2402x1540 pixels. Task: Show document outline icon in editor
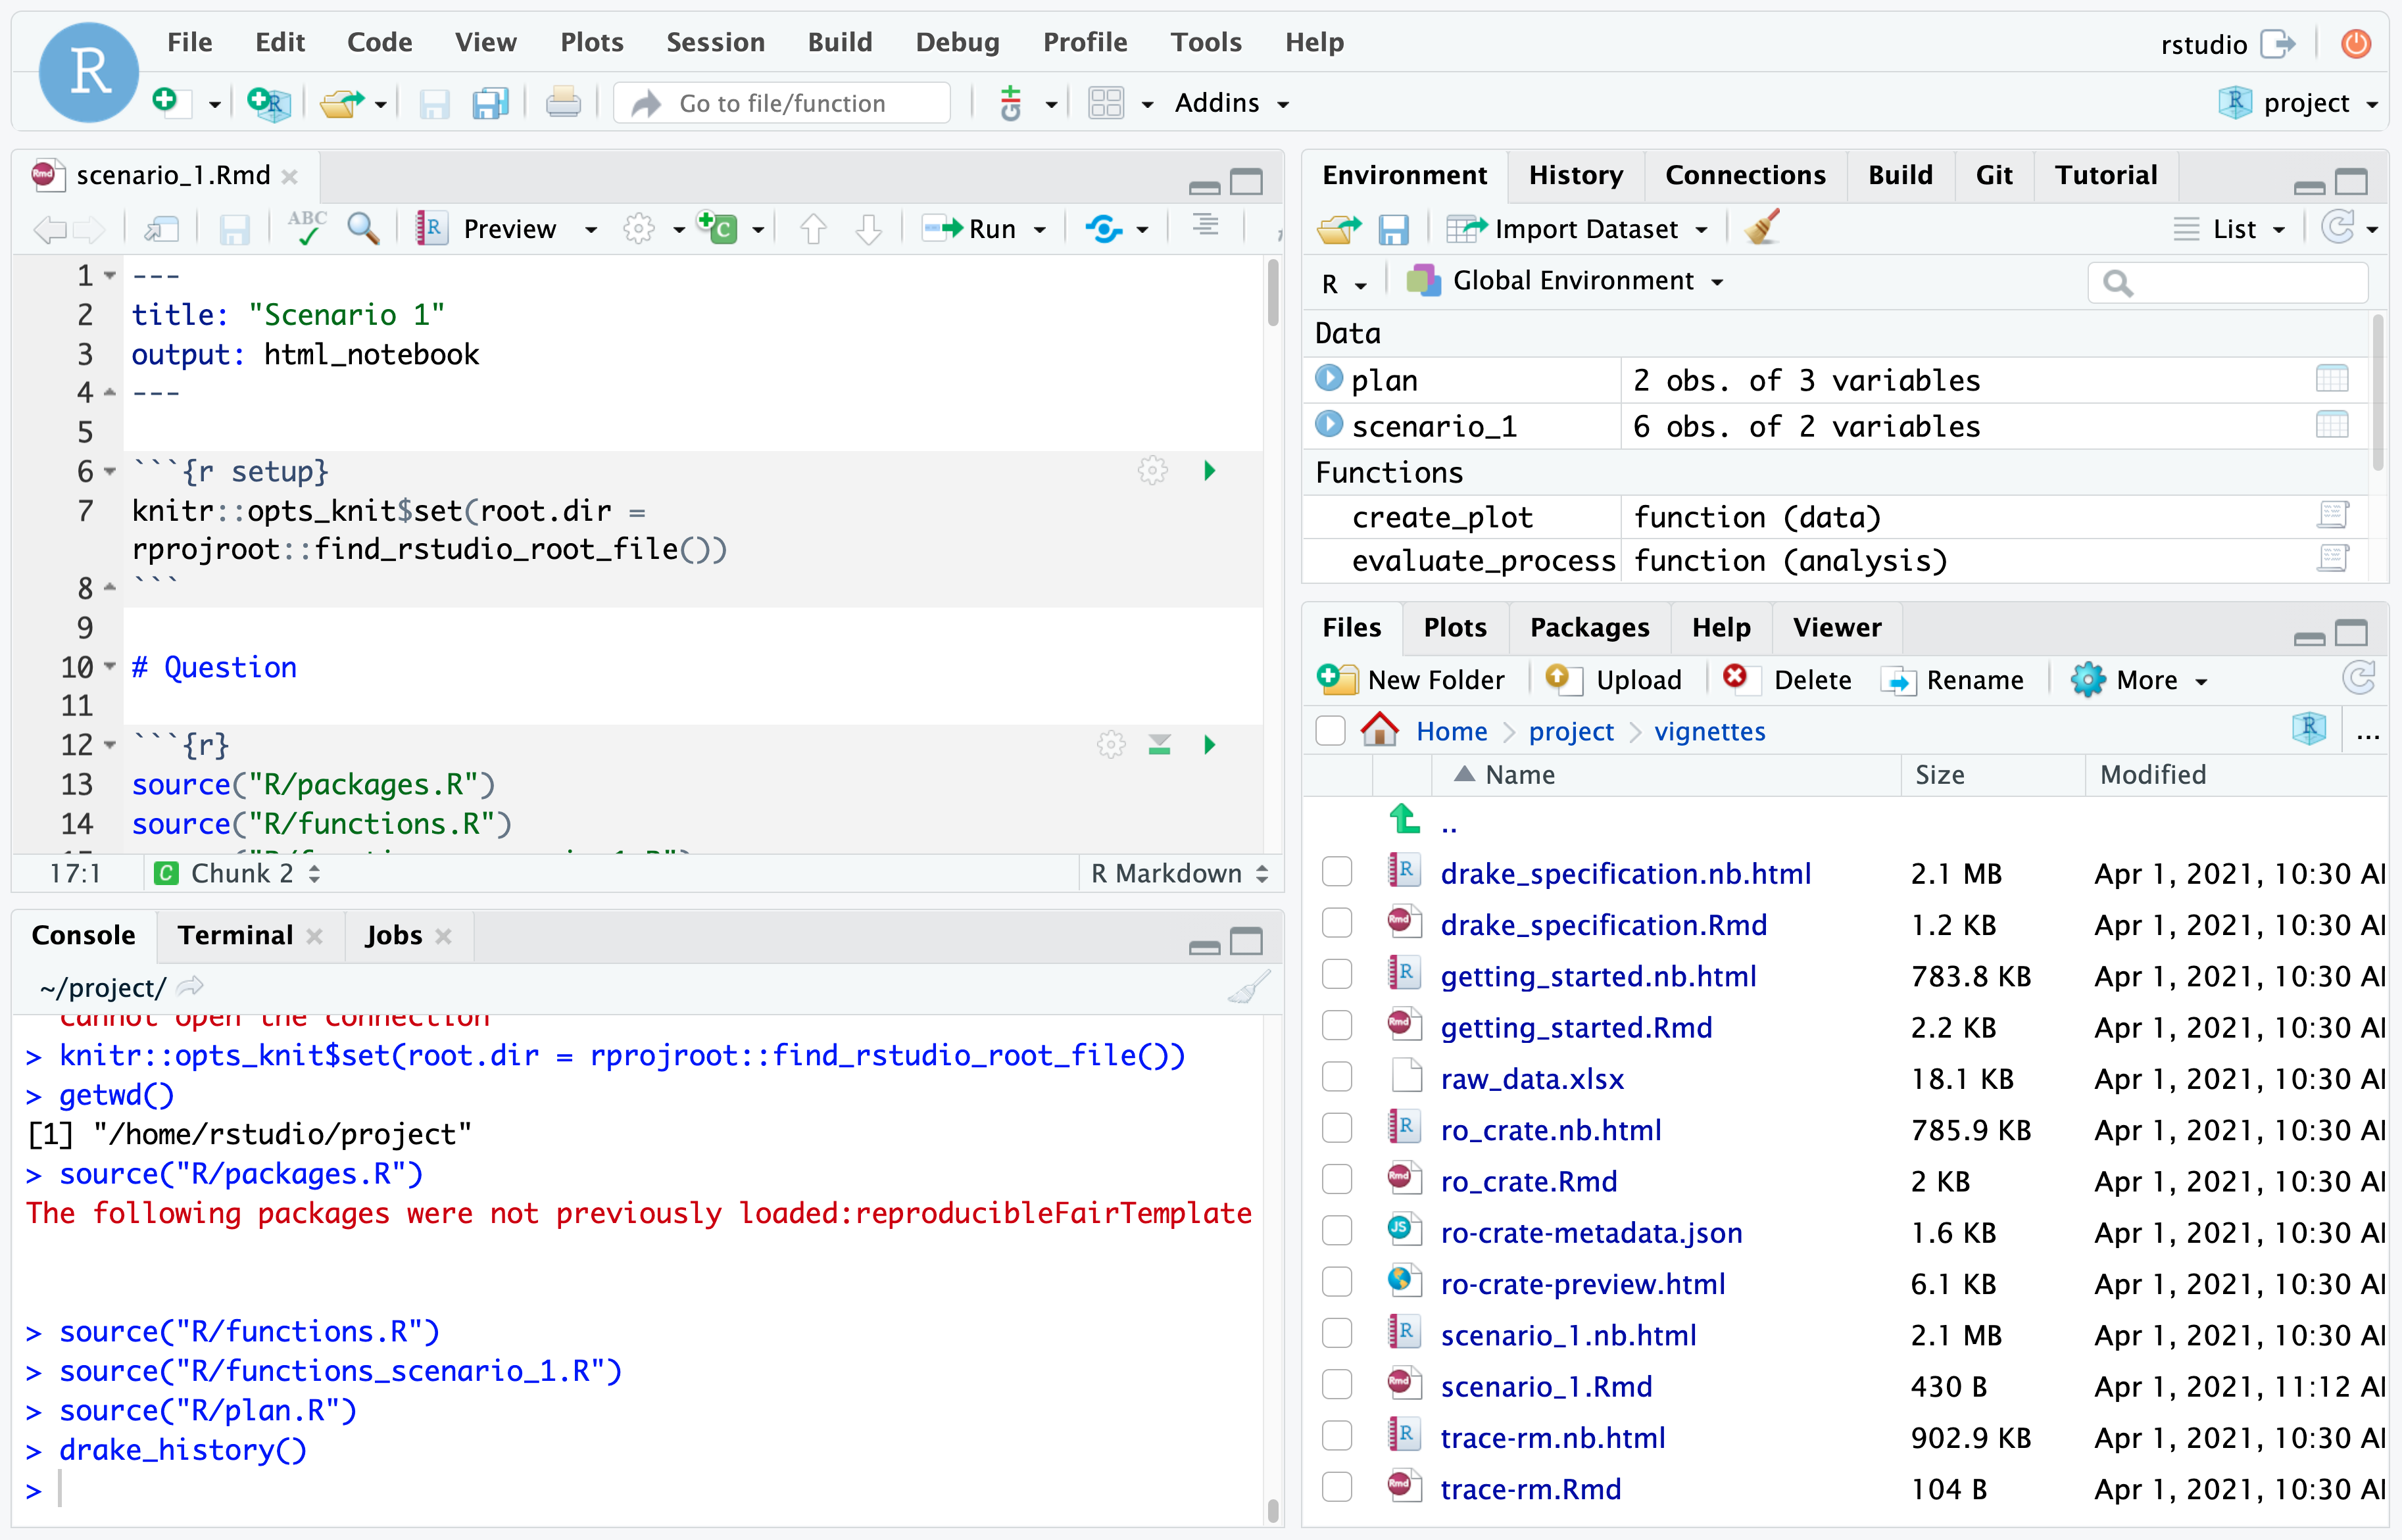coord(1206,226)
